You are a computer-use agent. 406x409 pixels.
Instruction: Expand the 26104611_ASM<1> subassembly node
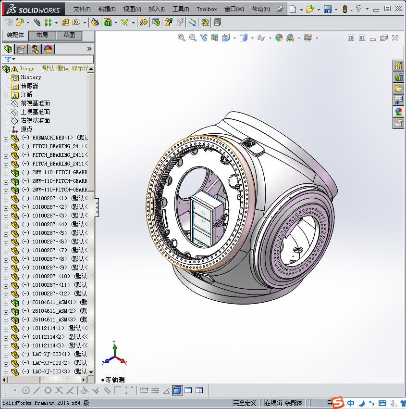tap(6, 303)
